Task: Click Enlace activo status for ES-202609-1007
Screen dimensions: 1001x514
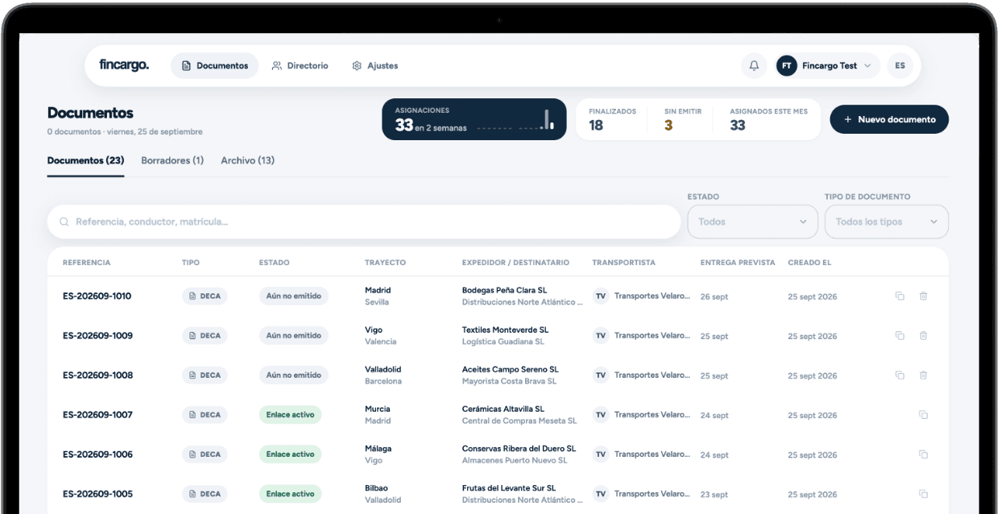Action: [x=290, y=415]
